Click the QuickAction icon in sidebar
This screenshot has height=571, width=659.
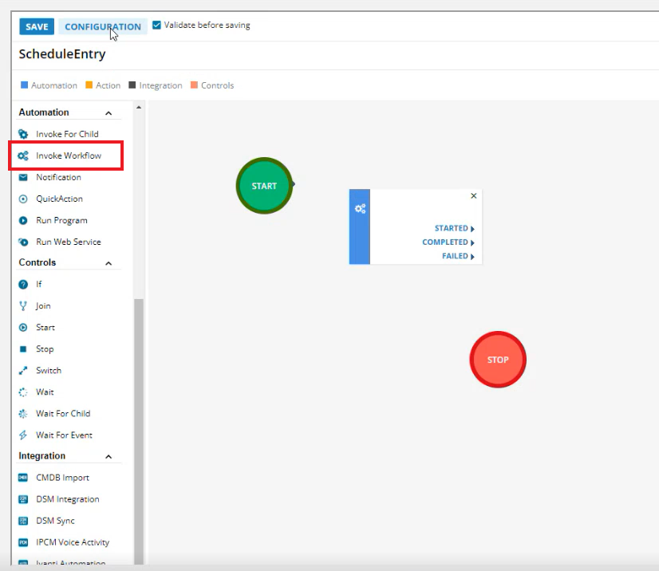23,199
